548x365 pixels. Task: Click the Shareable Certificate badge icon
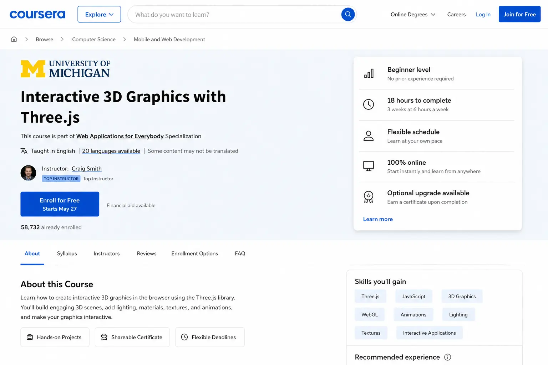coord(104,337)
